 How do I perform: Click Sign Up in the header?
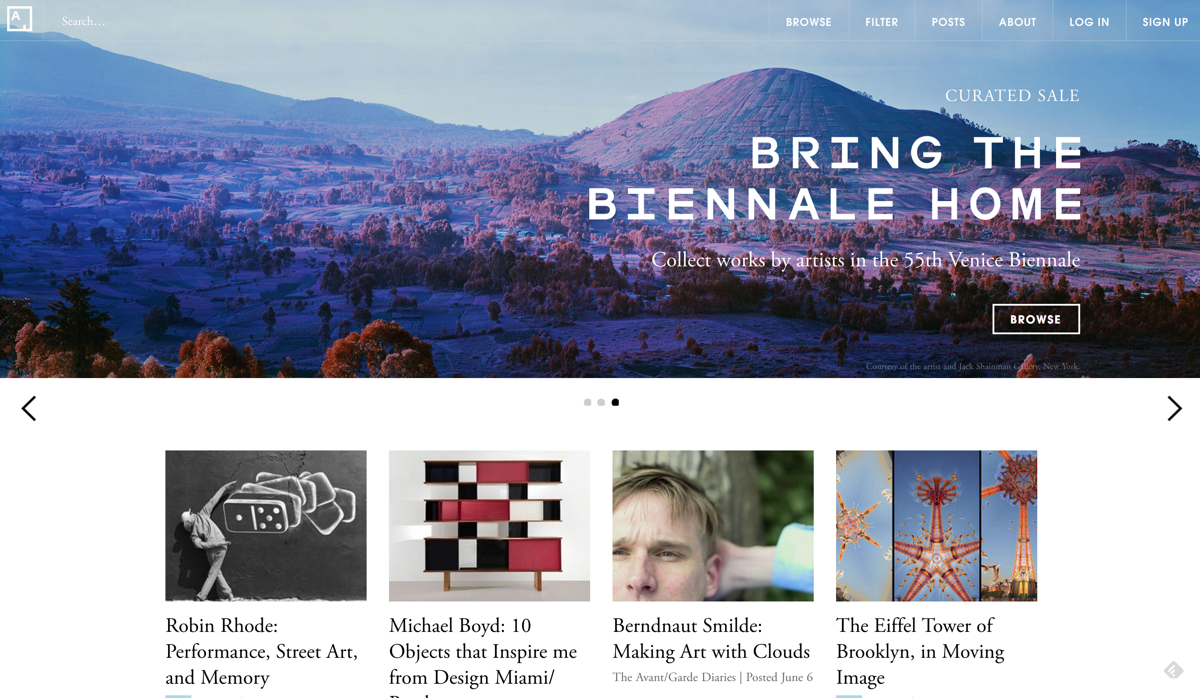coord(1165,22)
